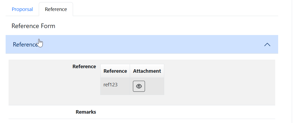Click the Reference accordion header title
Screen dimensions: 295x123
(25, 45)
